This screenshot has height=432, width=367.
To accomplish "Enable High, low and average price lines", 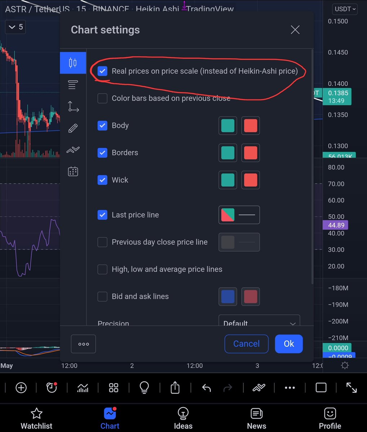I will click(x=103, y=269).
